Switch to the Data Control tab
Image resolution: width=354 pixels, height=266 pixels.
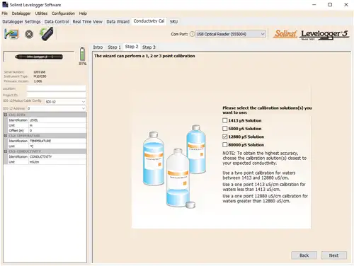(57, 22)
